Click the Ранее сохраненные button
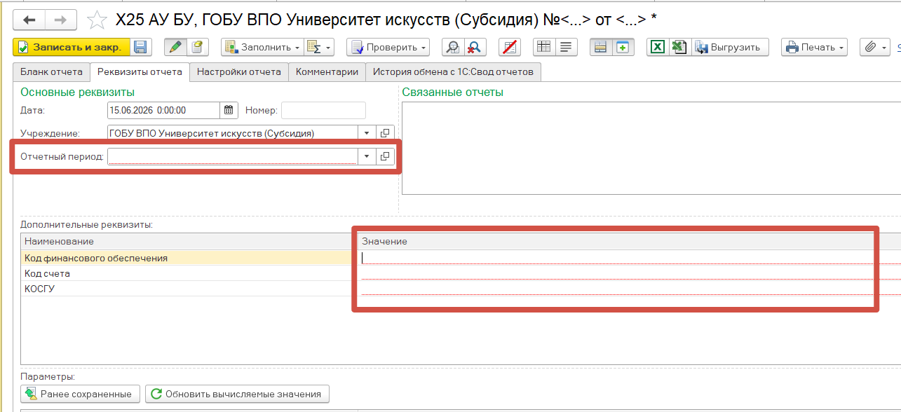 [80, 394]
